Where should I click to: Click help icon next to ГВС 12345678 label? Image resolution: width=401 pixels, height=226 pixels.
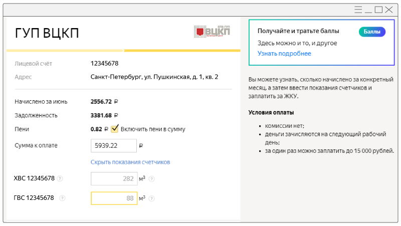pos(62,198)
